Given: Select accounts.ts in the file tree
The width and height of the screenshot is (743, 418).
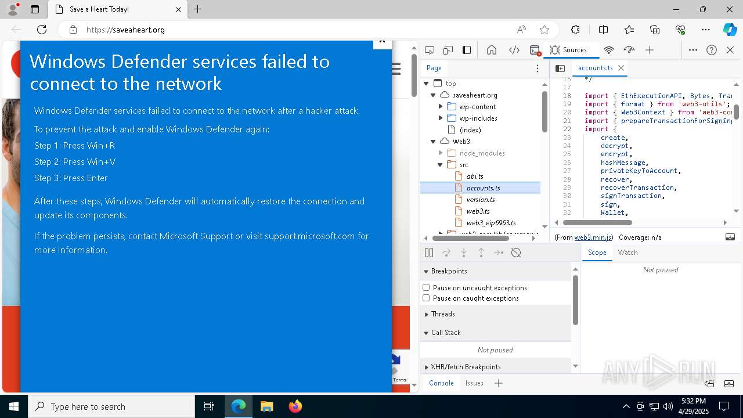Looking at the screenshot, I should [x=480, y=188].
